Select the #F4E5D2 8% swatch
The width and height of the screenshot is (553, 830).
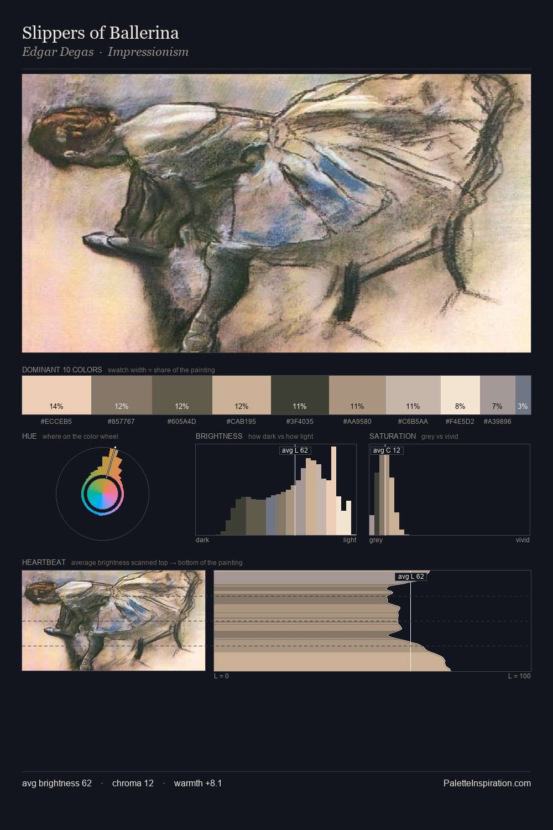(460, 395)
